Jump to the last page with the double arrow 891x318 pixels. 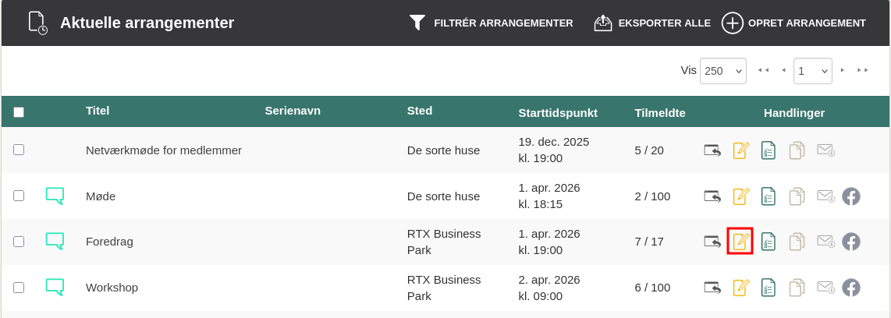click(863, 70)
